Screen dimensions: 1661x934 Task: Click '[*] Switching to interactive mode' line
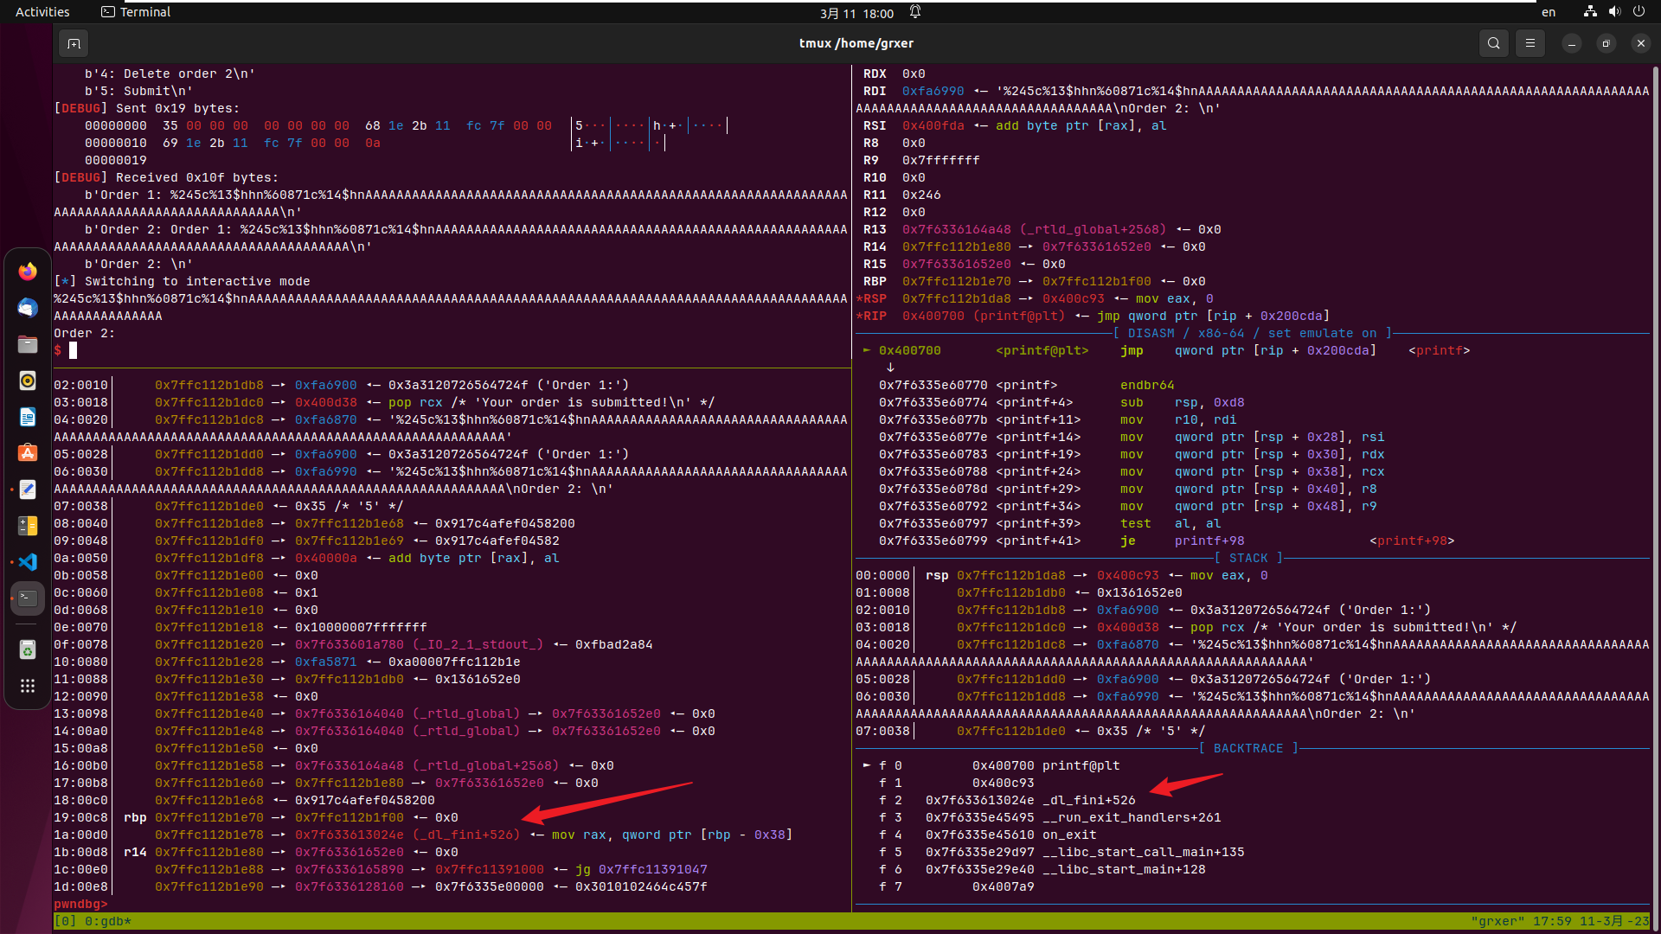click(x=182, y=281)
